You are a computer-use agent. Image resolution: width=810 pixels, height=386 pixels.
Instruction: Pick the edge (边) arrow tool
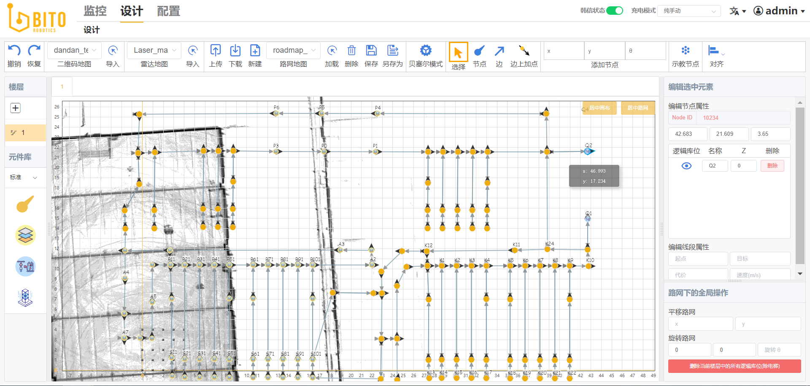[499, 51]
